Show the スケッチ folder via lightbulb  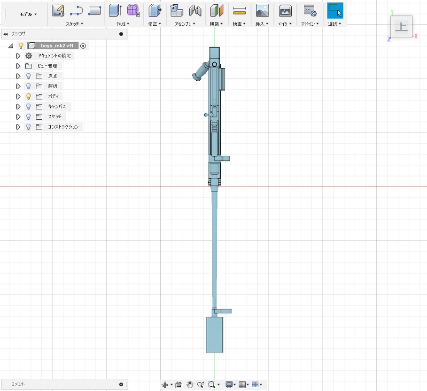pyautogui.click(x=28, y=116)
